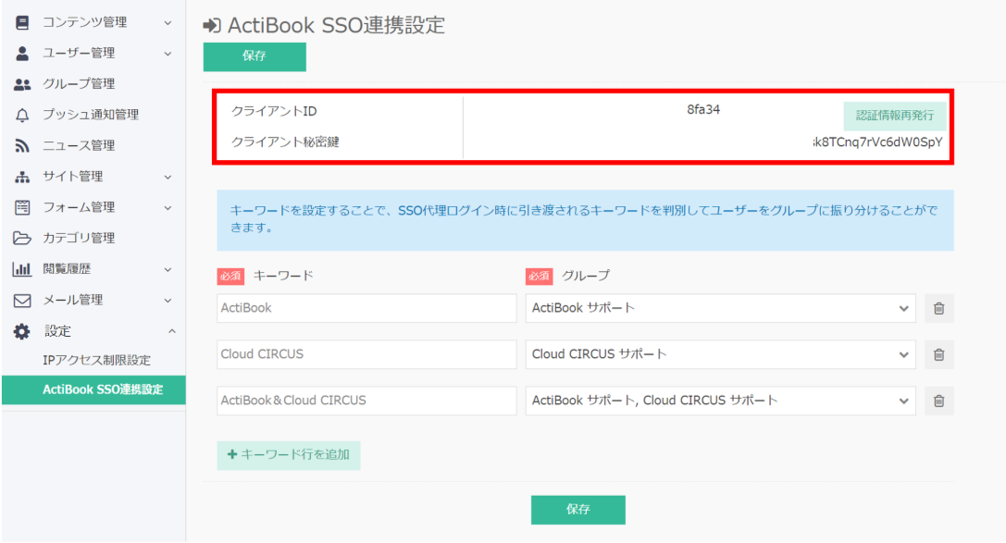The image size is (1006, 543).
Task: Click the book icon beside コンテンツ管理
Action: coord(23,22)
